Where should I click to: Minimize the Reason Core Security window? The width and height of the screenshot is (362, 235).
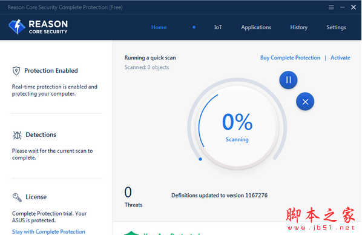pos(342,7)
